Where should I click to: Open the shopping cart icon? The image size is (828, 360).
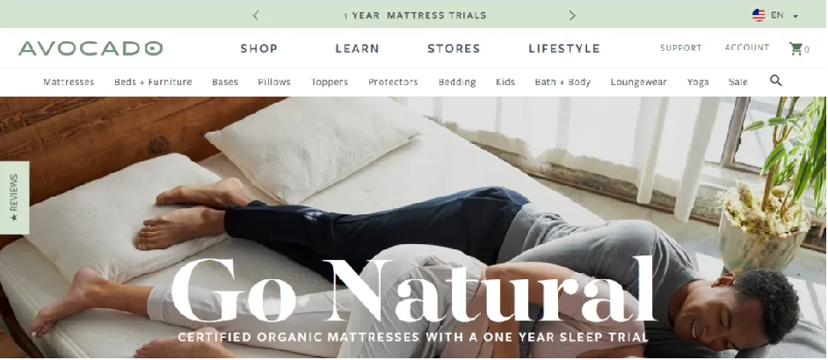coord(795,49)
